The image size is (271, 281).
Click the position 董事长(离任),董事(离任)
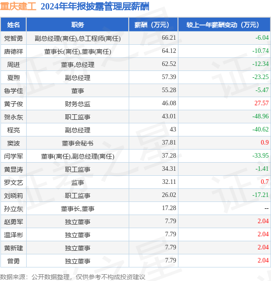(x=78, y=52)
